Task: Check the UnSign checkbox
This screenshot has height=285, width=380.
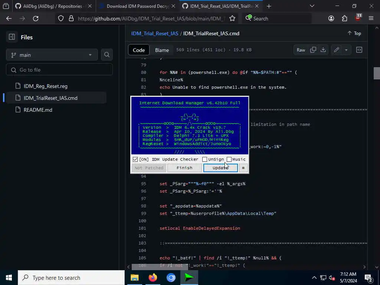Action: pyautogui.click(x=204, y=159)
